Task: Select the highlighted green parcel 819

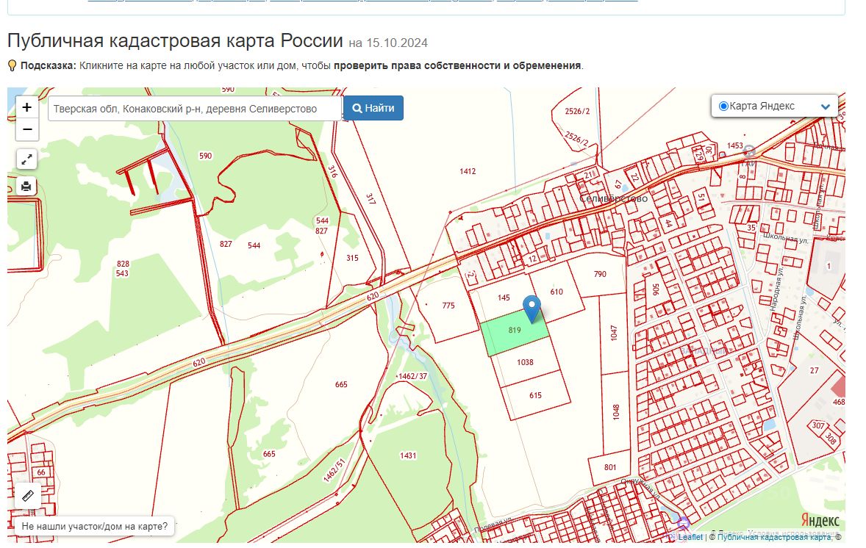Action: 515,331
